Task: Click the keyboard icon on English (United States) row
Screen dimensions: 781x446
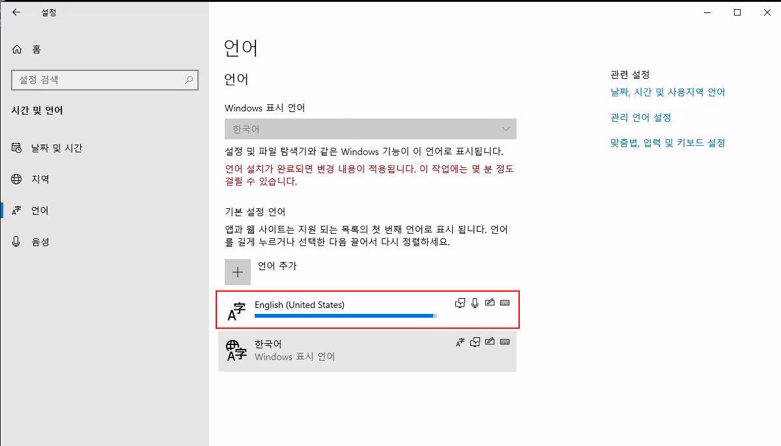Action: tap(505, 303)
